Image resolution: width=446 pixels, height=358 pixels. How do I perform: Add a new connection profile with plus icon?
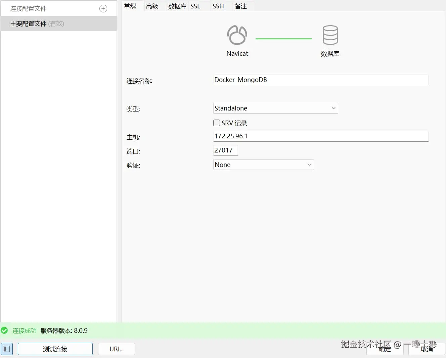click(x=103, y=9)
